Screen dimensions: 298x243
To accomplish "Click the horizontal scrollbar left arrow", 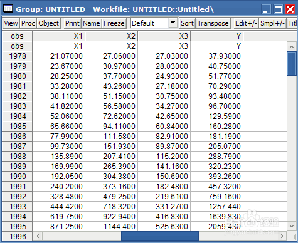I will pyautogui.click(x=38, y=236).
